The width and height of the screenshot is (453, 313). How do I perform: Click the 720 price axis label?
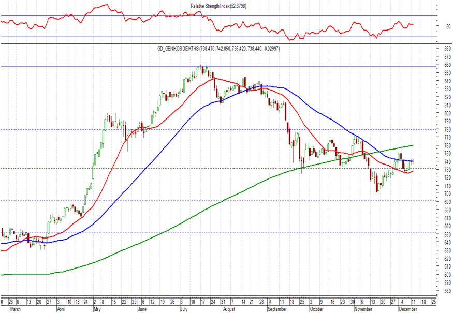pos(448,177)
